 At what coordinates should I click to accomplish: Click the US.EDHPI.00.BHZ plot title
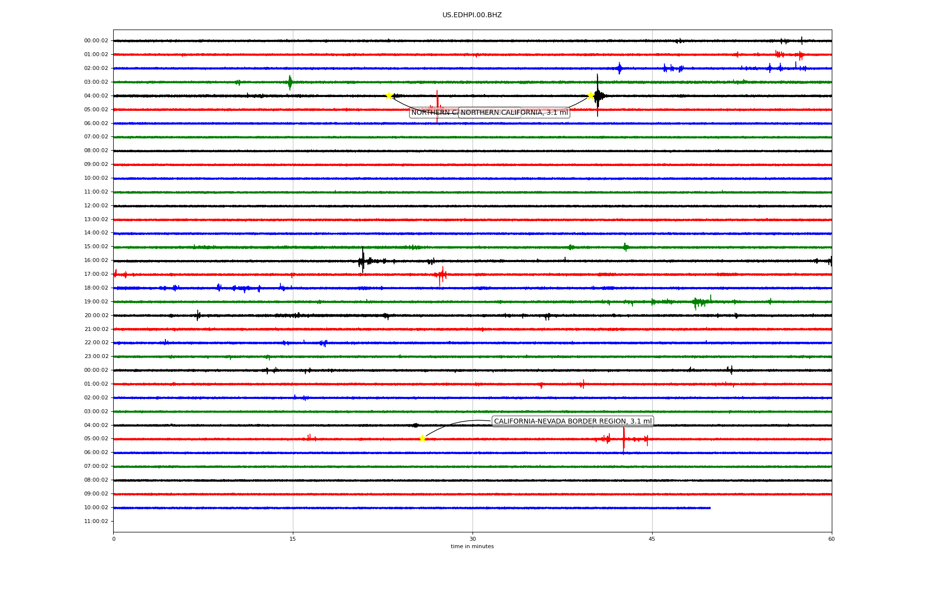[x=472, y=15]
